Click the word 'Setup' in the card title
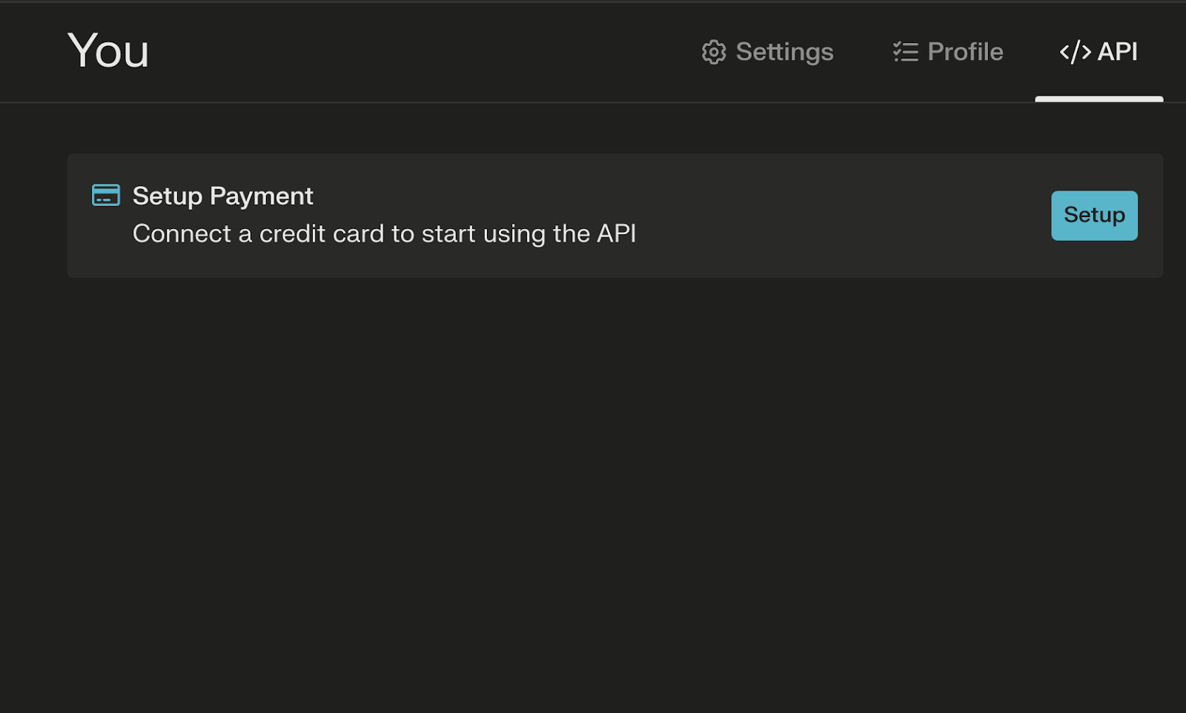1186x713 pixels. 167,196
